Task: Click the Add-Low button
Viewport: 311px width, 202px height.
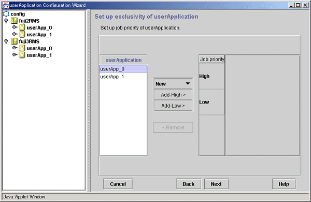Action: (173, 106)
